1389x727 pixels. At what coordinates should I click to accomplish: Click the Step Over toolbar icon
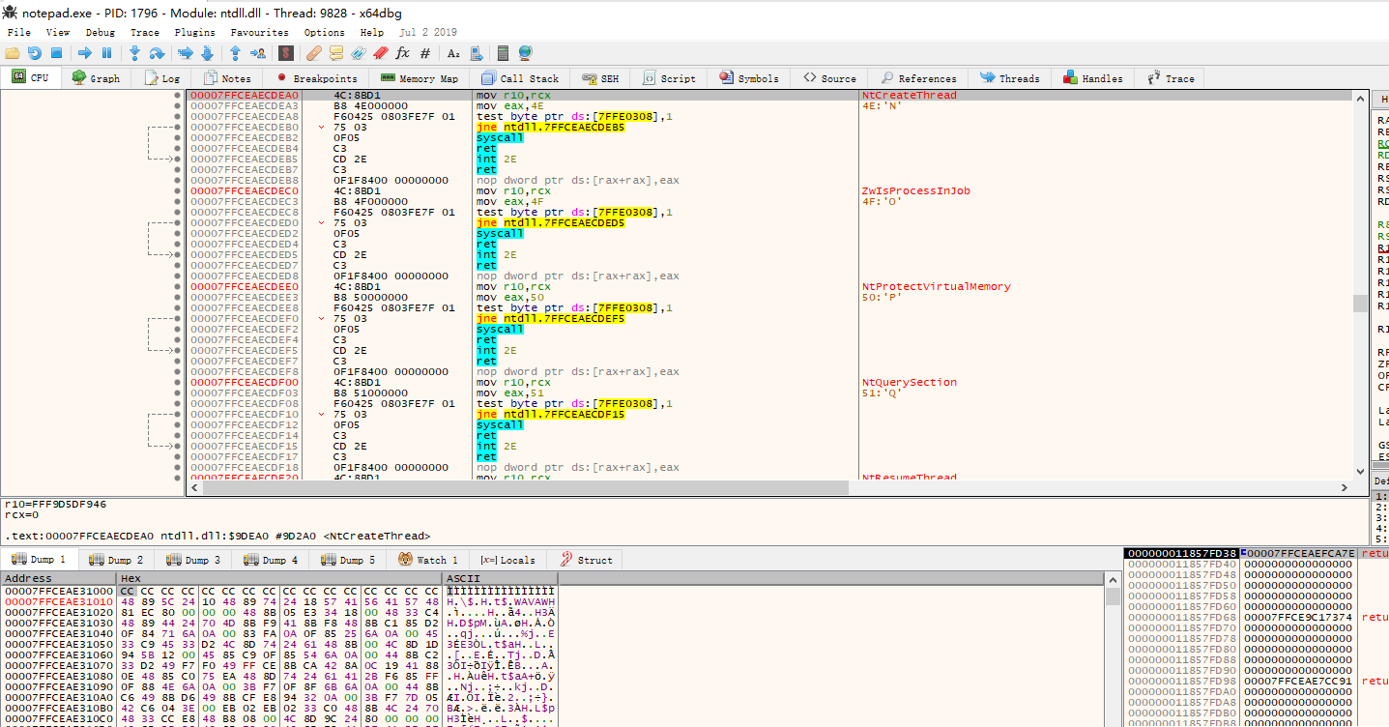(157, 53)
